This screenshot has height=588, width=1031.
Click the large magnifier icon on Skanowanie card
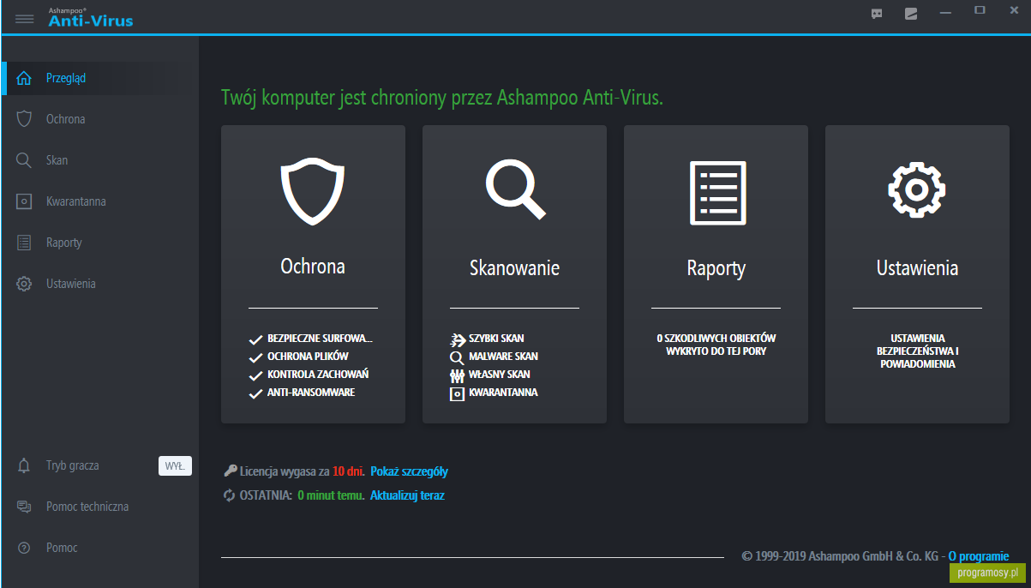tap(514, 190)
